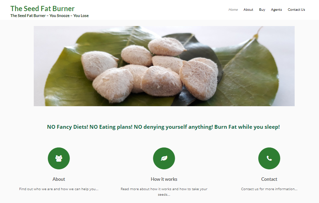The width and height of the screenshot is (319, 203).
Task: Go to the About page in navigation
Action: [248, 9]
